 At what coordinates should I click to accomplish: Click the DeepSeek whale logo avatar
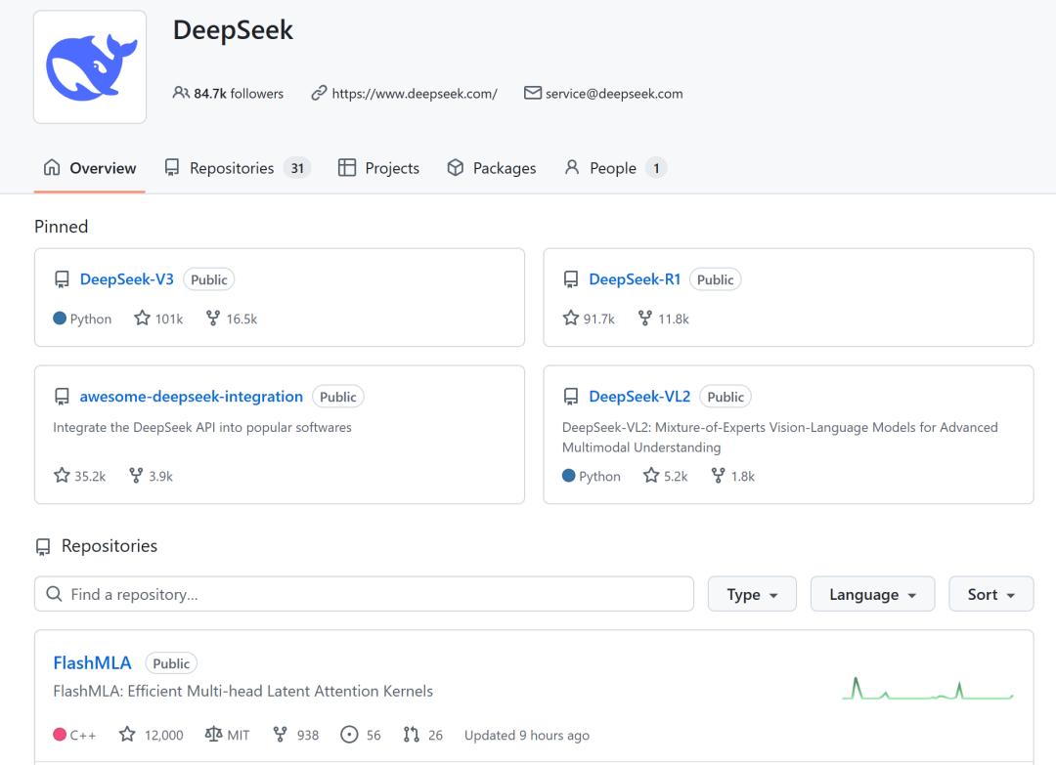click(90, 67)
